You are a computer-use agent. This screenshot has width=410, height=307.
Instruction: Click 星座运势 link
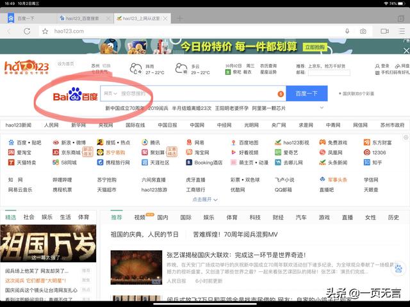(268, 72)
